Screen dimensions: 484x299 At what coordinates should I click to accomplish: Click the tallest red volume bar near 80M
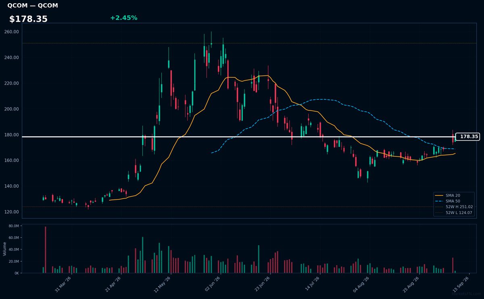click(46, 250)
